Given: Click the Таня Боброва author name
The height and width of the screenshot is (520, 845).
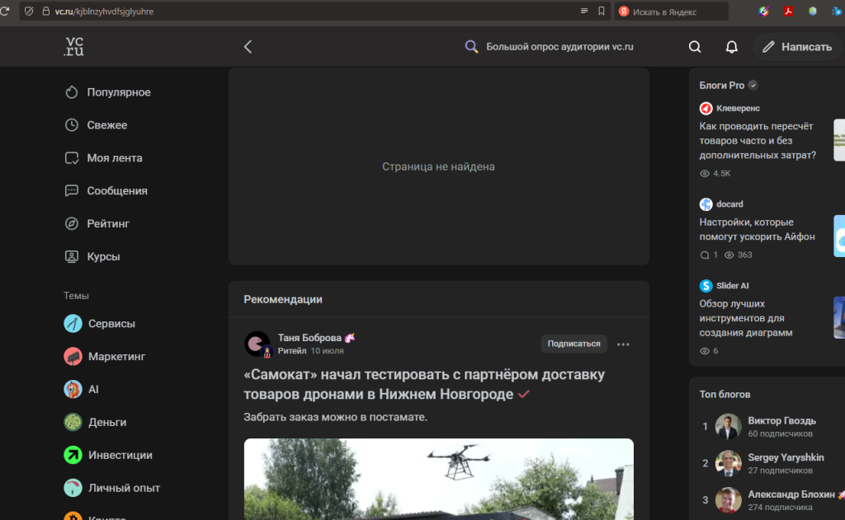Looking at the screenshot, I should pos(309,338).
